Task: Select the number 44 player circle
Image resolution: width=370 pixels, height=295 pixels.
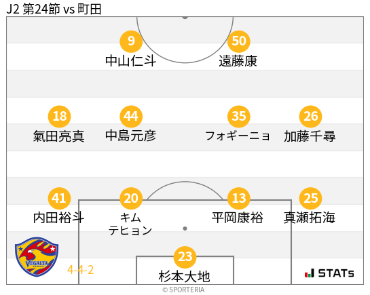Action: (x=131, y=117)
